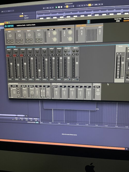Click the Arturia AudioFuse logo icon
This screenshot has width=129, height=172.
coord(6,26)
